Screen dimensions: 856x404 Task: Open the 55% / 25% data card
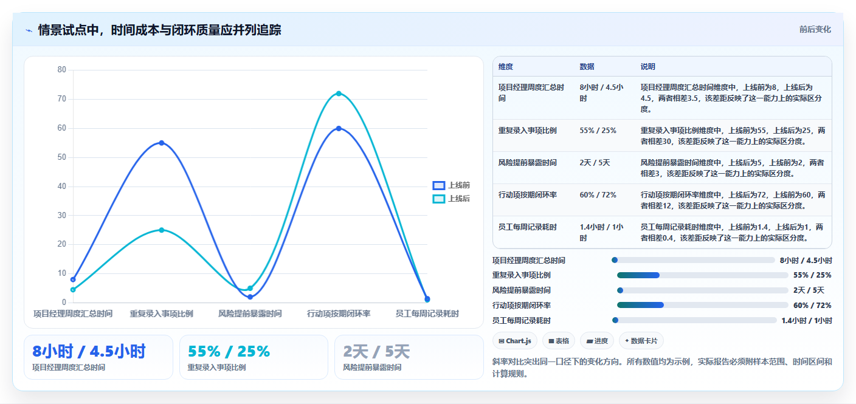[x=254, y=357]
